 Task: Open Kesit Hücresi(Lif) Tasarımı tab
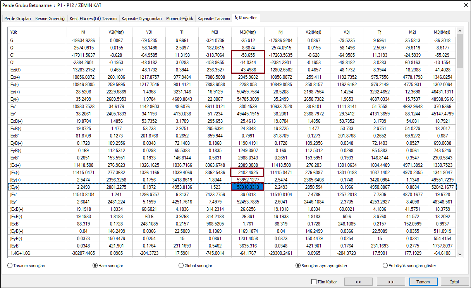[x=93, y=19]
